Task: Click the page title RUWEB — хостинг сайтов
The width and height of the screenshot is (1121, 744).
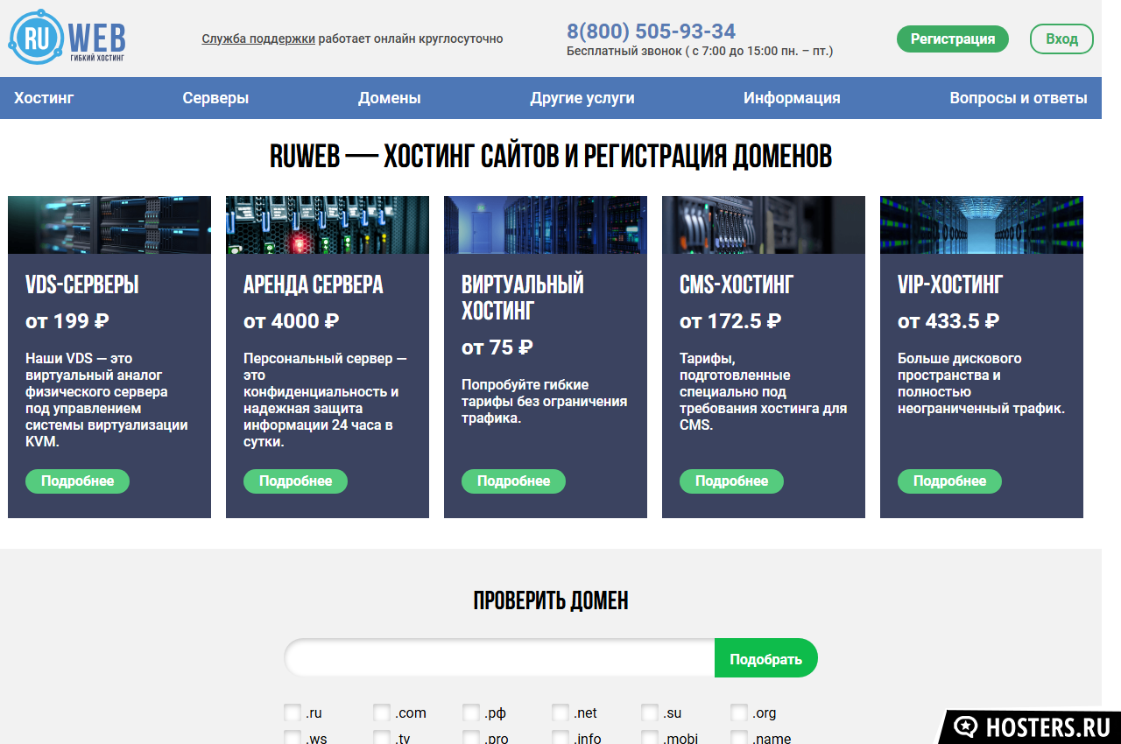Action: coord(551,157)
